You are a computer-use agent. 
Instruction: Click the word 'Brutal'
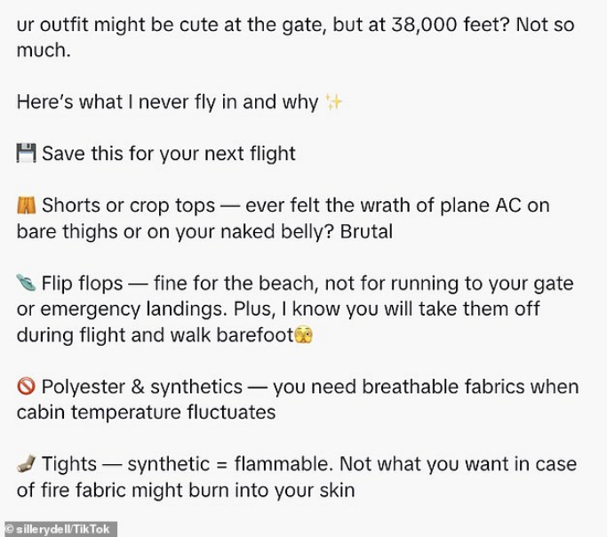[366, 231]
